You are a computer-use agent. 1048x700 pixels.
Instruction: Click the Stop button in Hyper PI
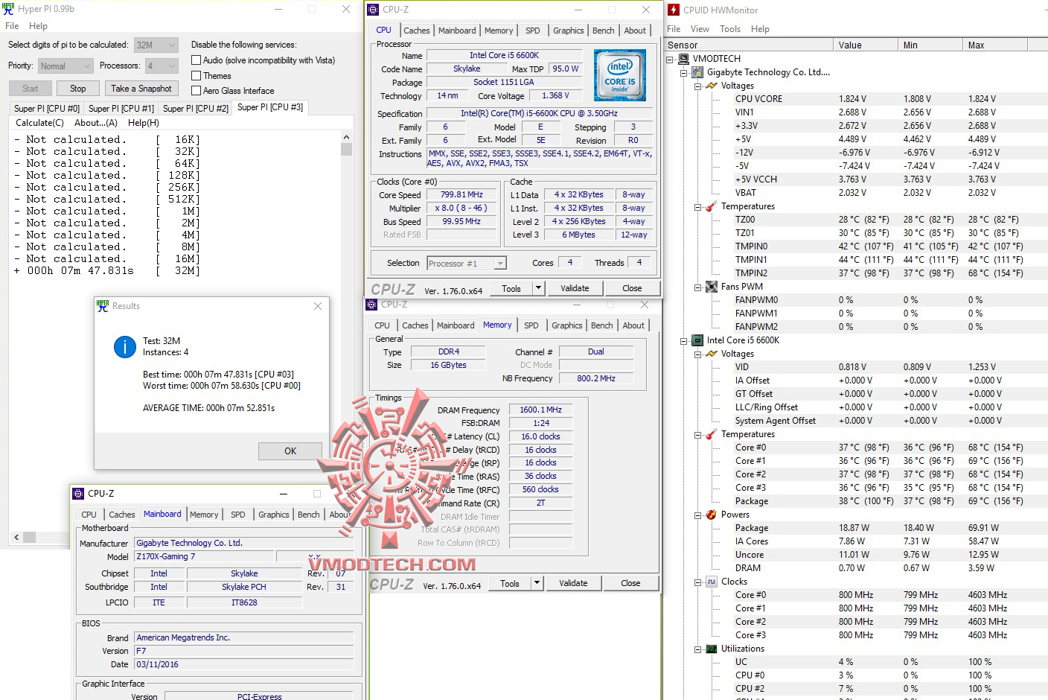coord(78,89)
